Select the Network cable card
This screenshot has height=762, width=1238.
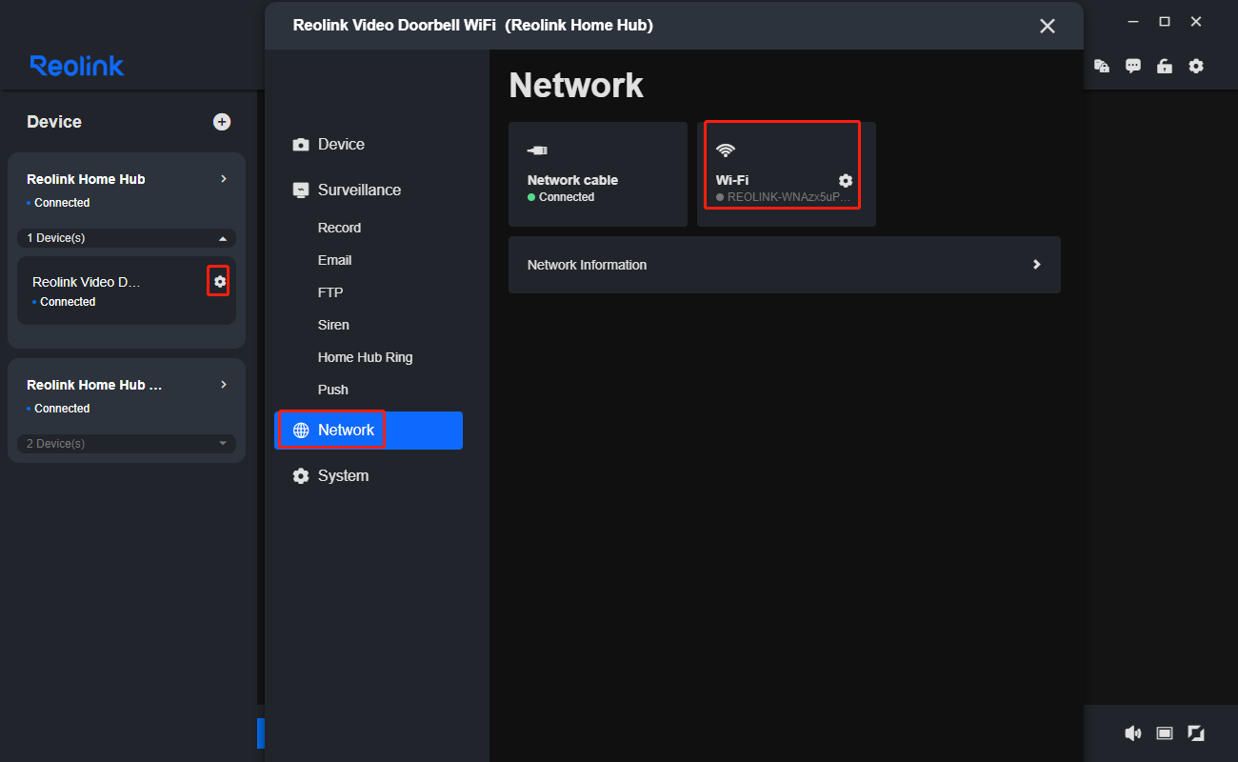coord(598,174)
